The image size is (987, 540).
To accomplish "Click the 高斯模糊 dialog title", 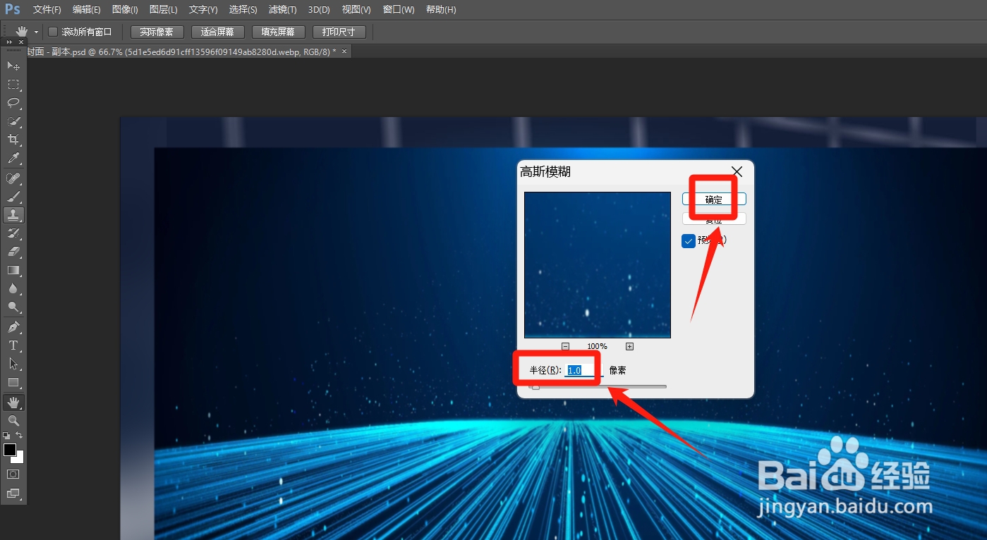I will (x=545, y=171).
